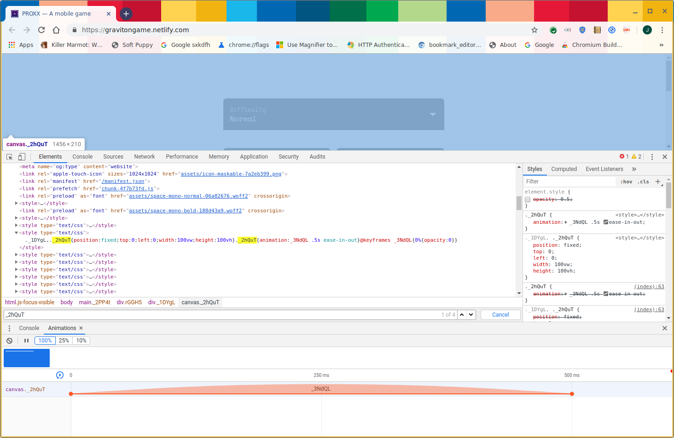Open the manifest.json link
Screen dimensions: 674x438
pos(123,181)
